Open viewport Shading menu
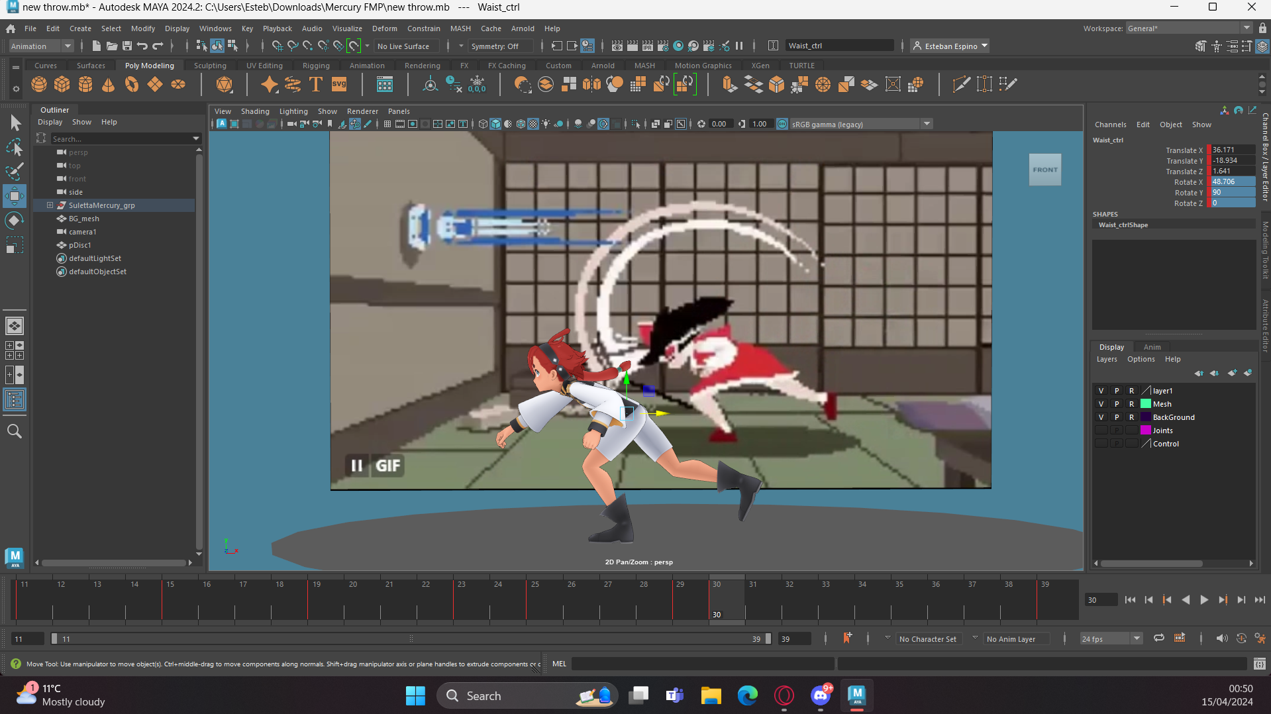This screenshot has width=1271, height=714. (x=255, y=111)
